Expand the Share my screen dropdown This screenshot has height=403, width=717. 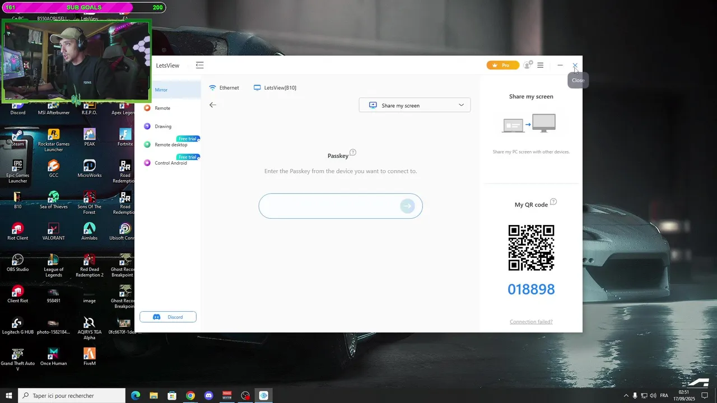pos(415,105)
